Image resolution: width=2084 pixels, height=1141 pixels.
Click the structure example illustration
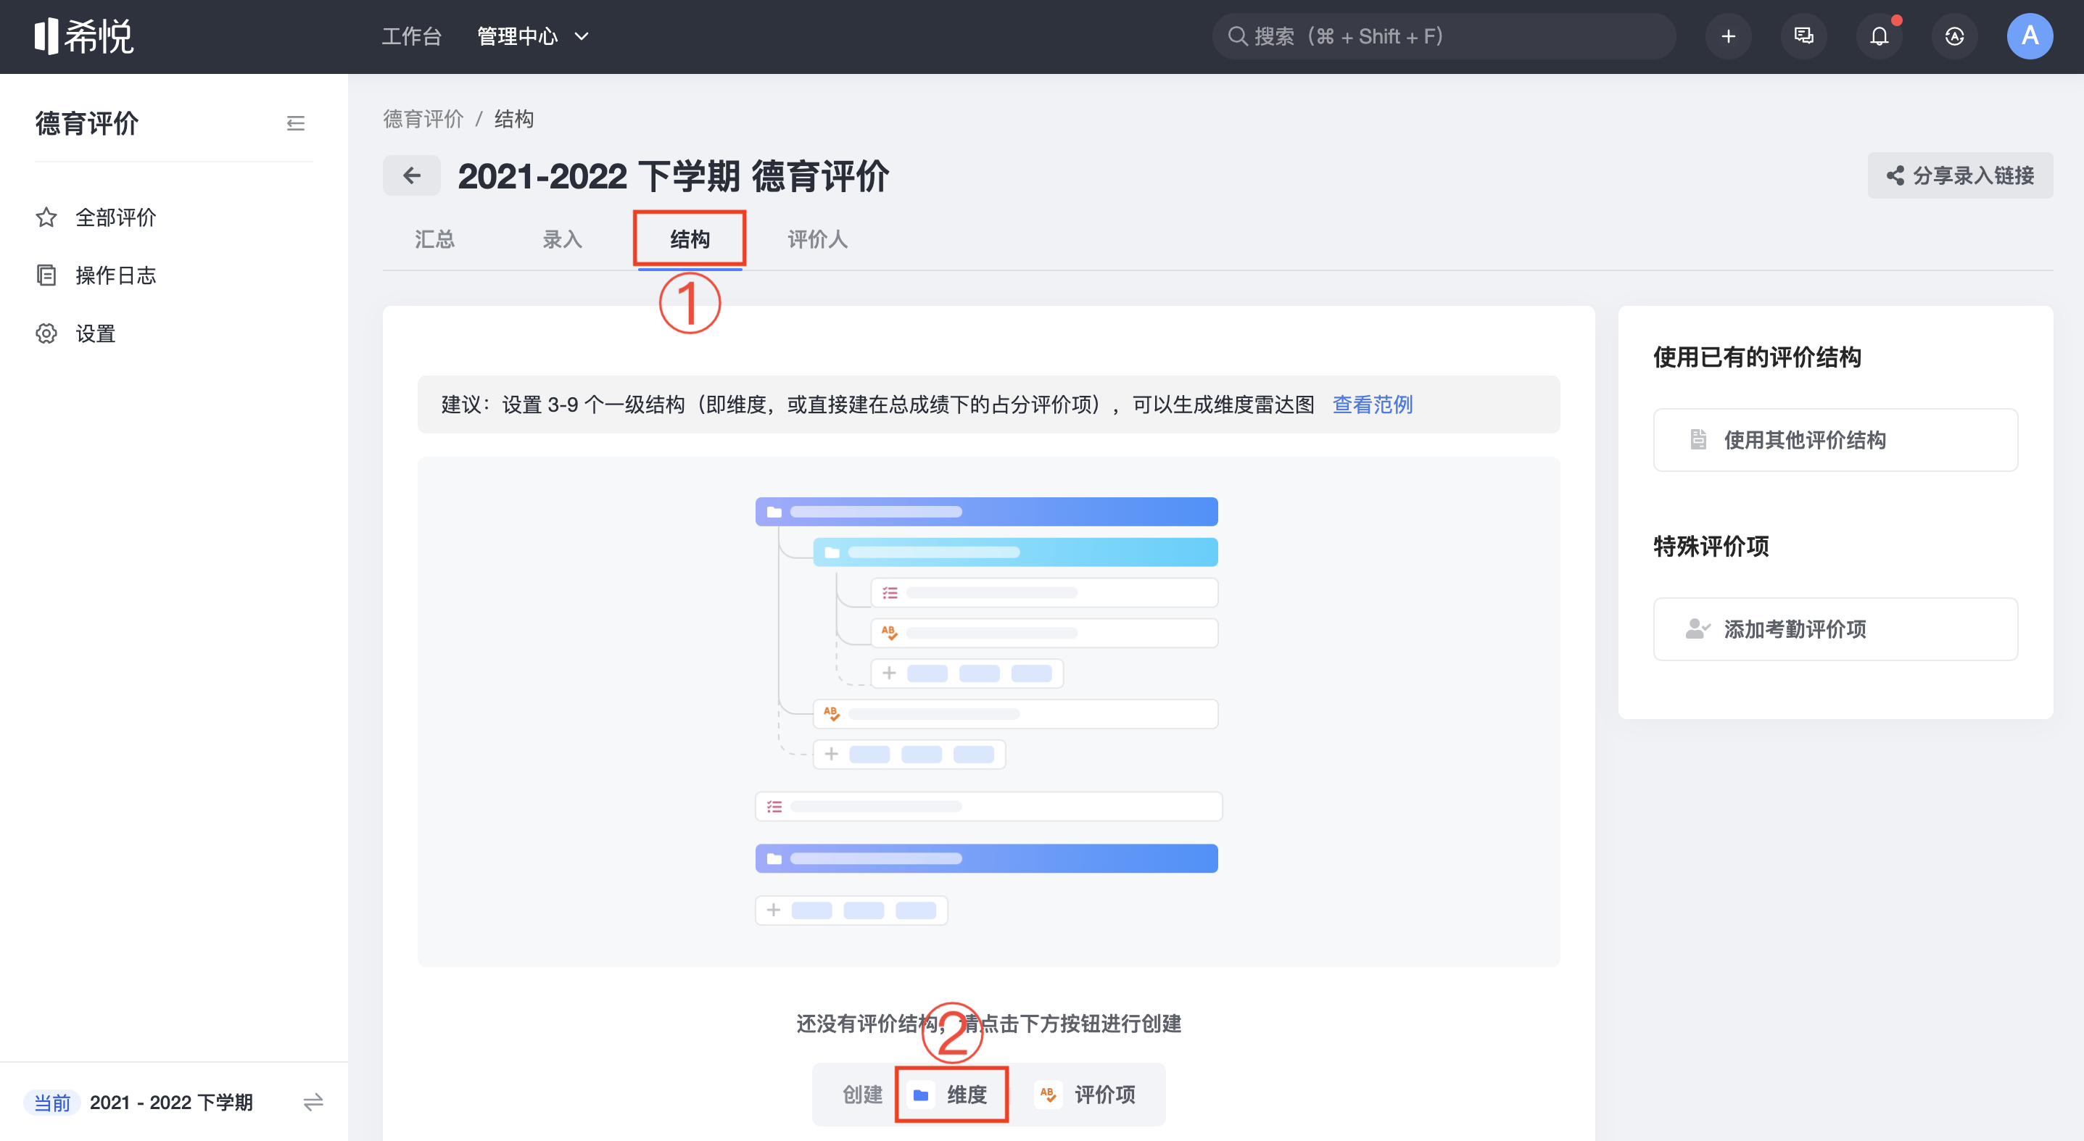[x=988, y=712]
